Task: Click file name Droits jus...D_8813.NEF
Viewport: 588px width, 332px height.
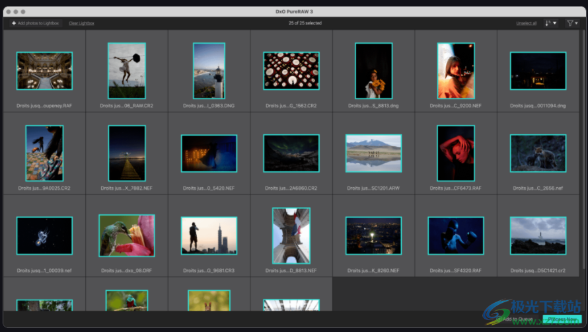Action: click(291, 270)
